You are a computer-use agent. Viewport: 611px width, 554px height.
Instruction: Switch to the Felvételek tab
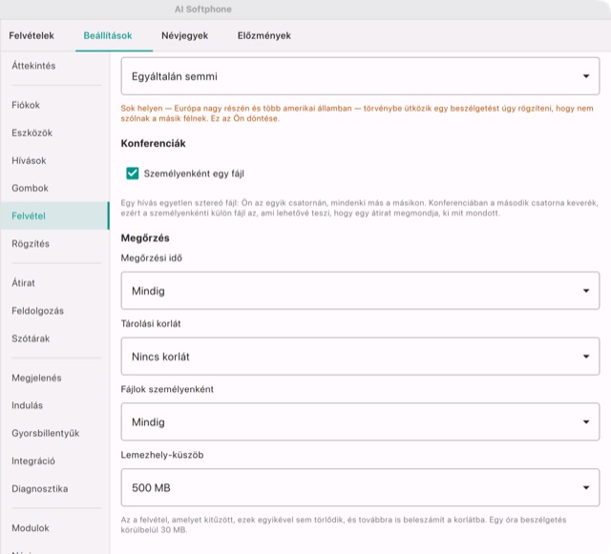click(x=32, y=36)
